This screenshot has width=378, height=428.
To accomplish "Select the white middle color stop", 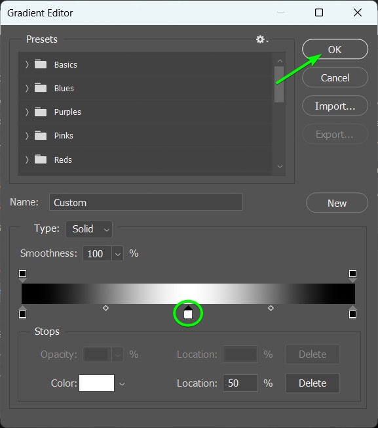I will click(x=188, y=312).
